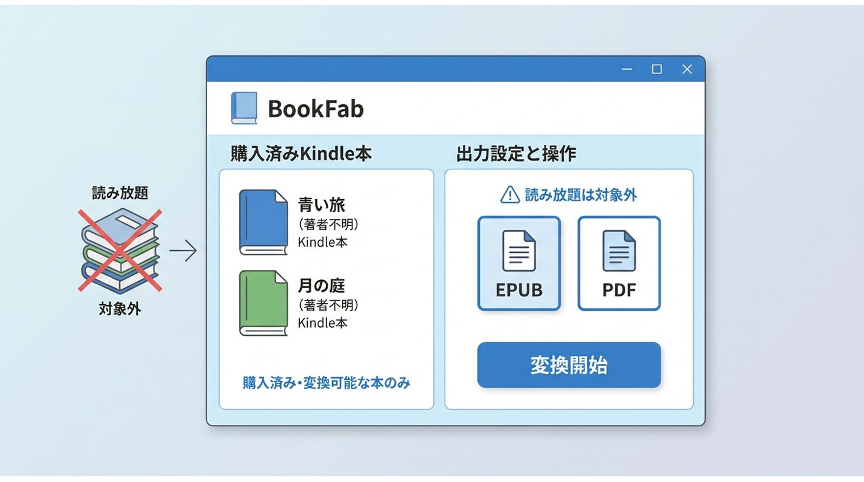Click the warning triangle icon
864x482 pixels.
click(x=510, y=195)
